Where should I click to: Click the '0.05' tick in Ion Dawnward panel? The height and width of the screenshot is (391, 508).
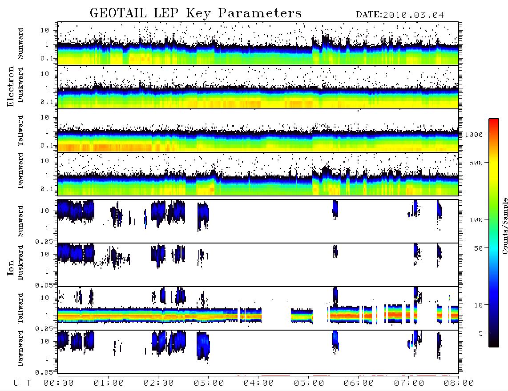tap(44, 372)
